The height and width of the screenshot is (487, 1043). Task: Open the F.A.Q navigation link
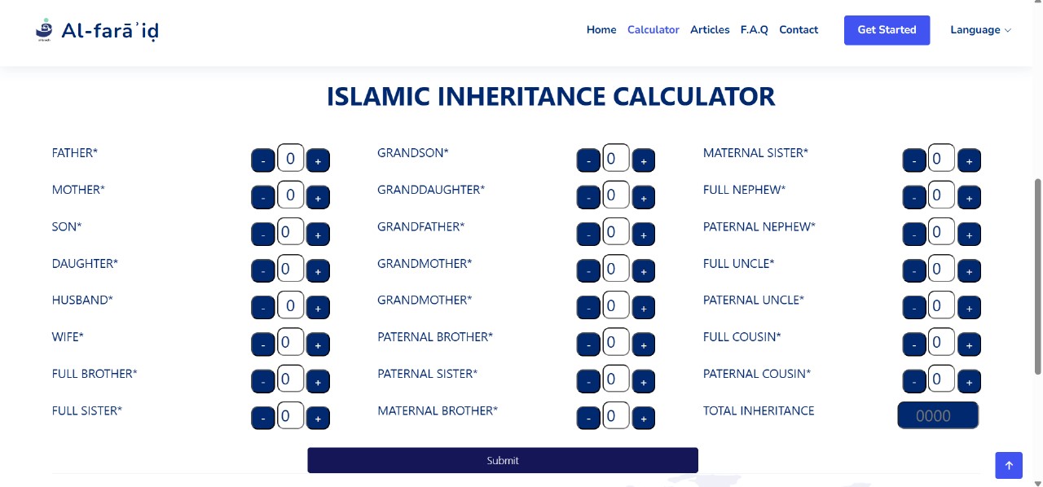[754, 30]
